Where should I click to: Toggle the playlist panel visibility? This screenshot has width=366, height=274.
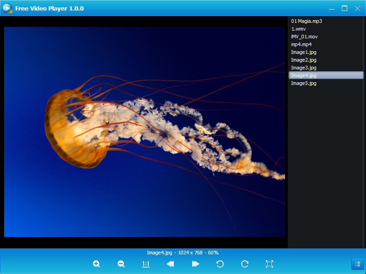pos(357,264)
